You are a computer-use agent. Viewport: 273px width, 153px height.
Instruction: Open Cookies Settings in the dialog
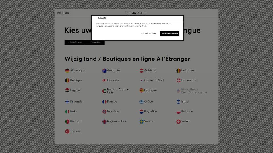148,33
